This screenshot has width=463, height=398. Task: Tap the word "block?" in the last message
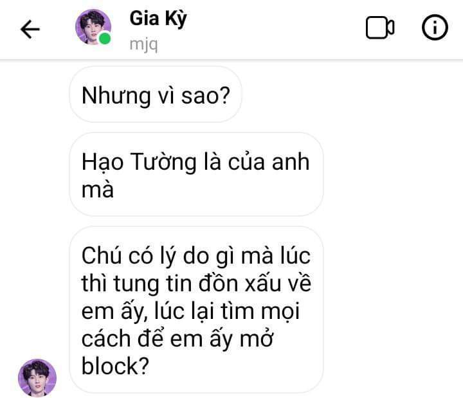click(115, 366)
